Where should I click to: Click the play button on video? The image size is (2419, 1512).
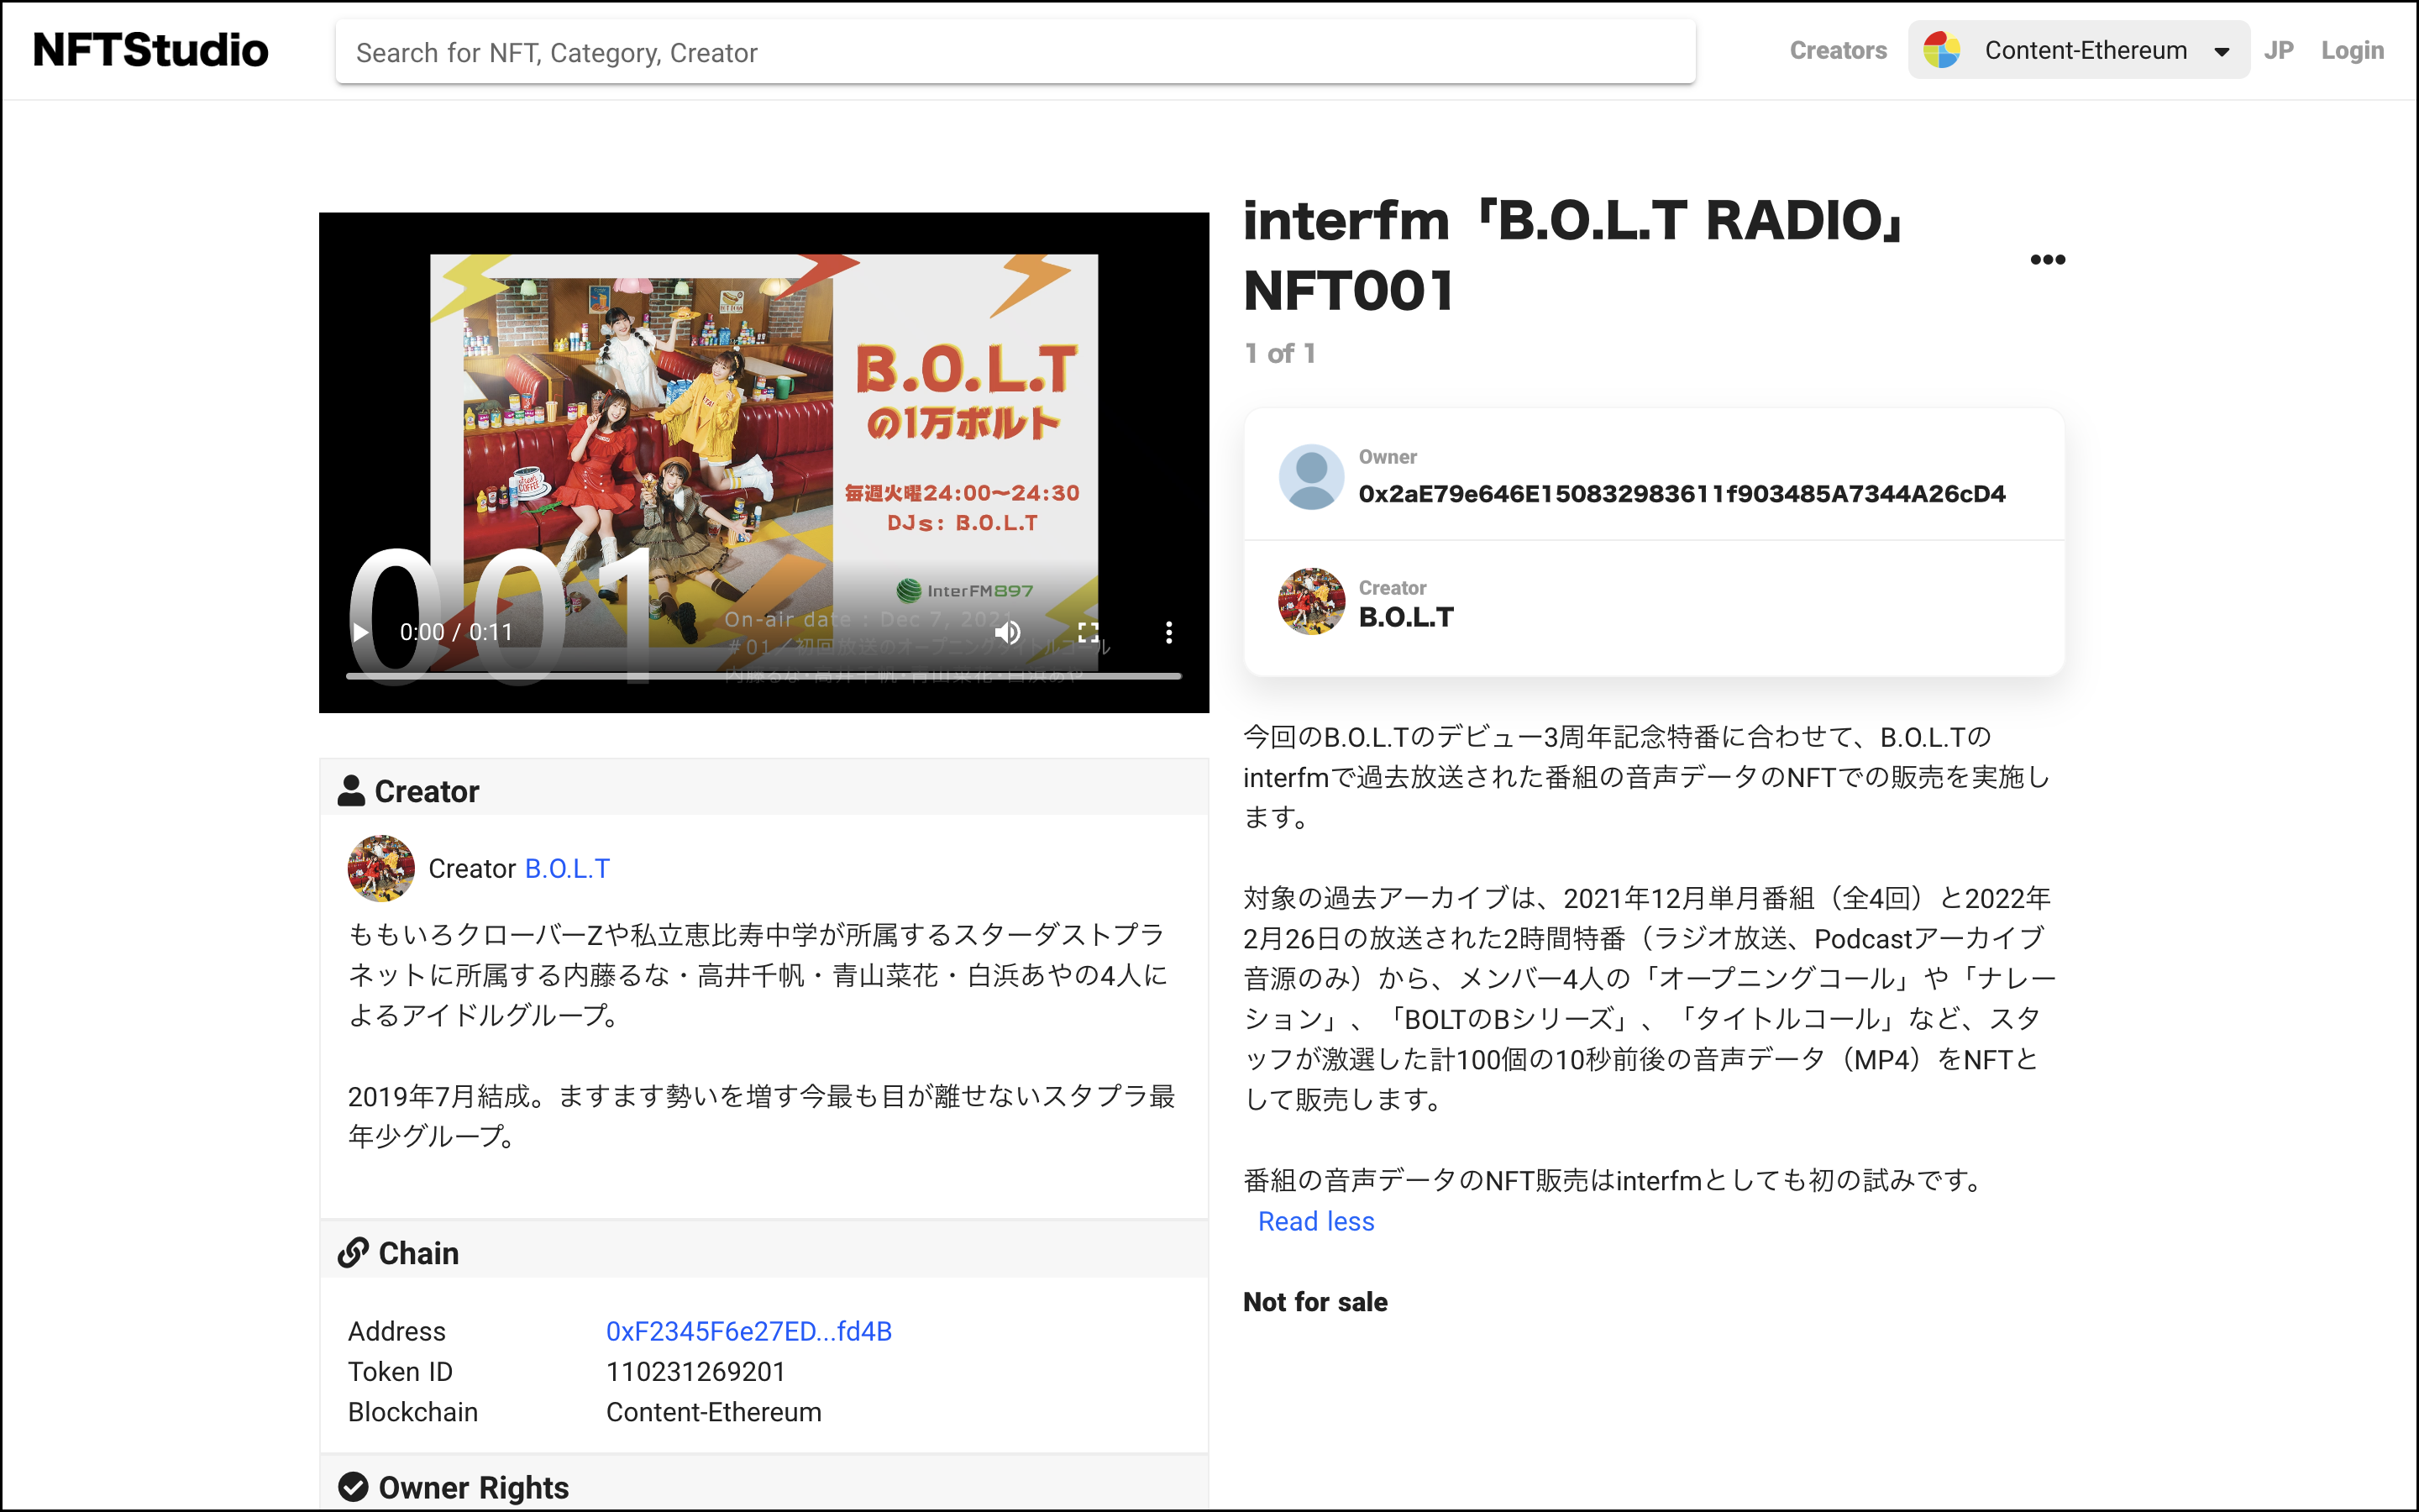(361, 632)
